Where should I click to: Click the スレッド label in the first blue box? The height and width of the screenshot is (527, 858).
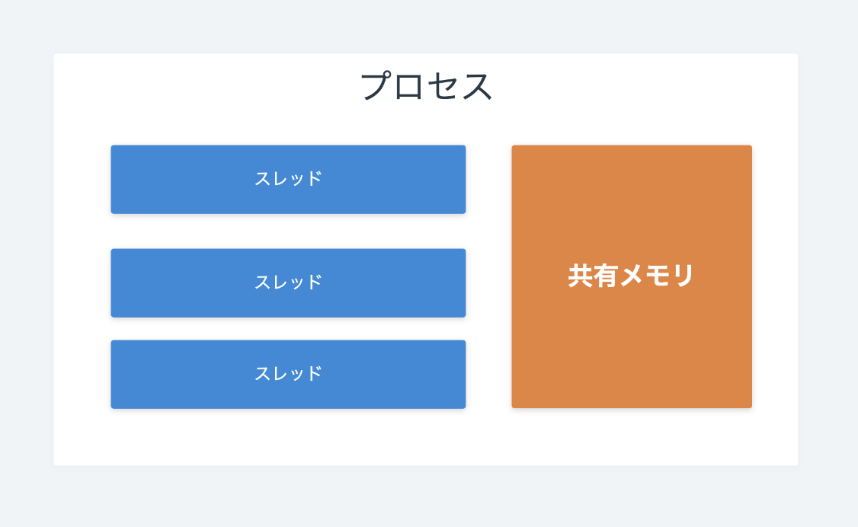click(288, 179)
